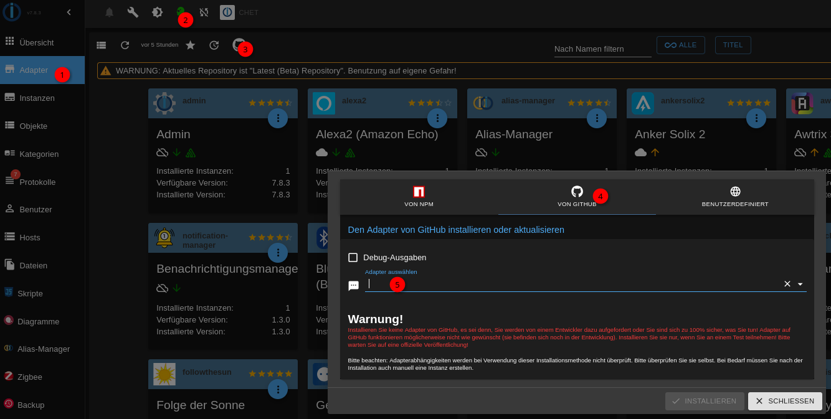Click the ioBroker logo in sidebar

coord(12,12)
